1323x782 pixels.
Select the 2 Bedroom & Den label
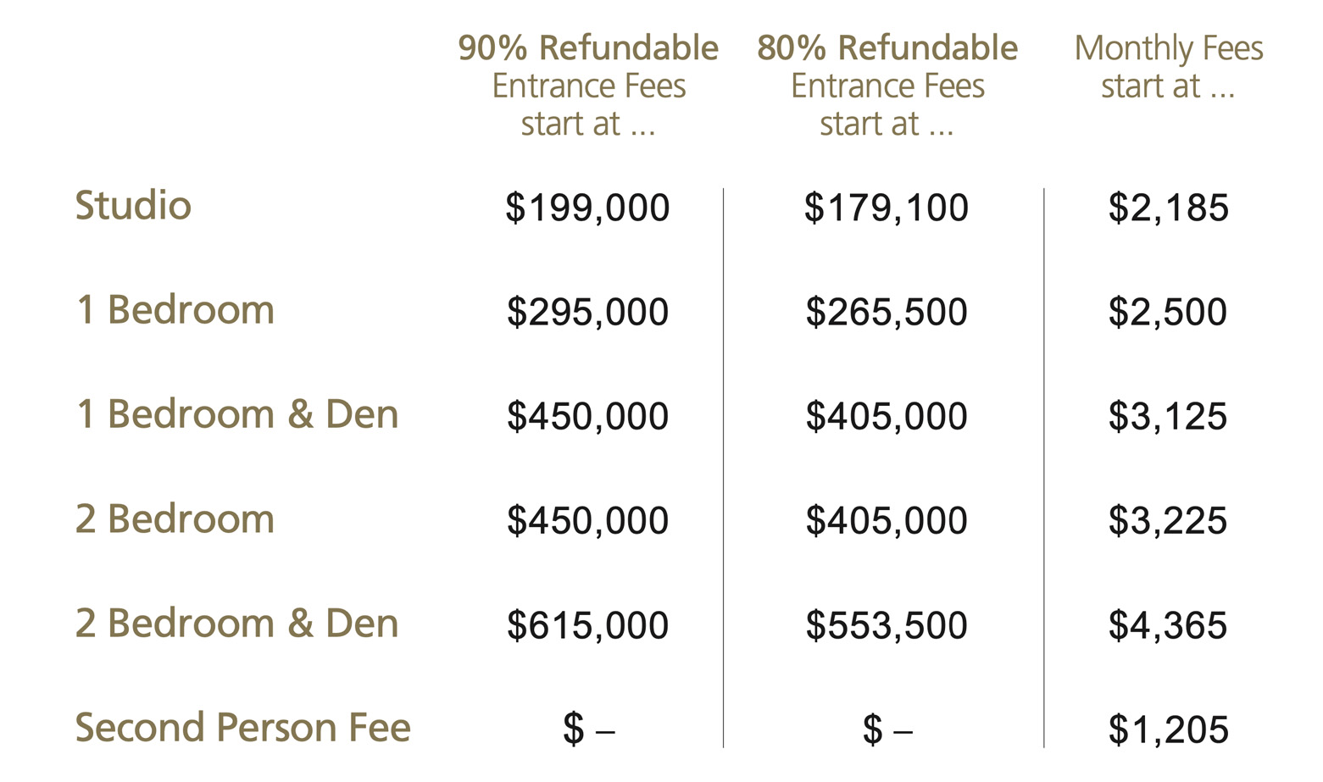237,624
